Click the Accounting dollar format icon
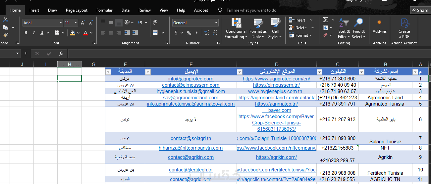Viewport: 431px width, 184px height. (x=176, y=33)
